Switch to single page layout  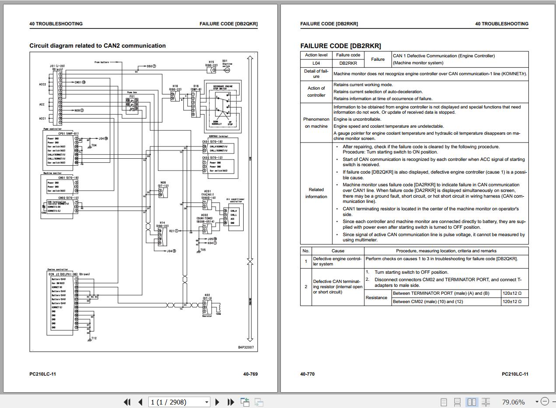tap(444, 402)
